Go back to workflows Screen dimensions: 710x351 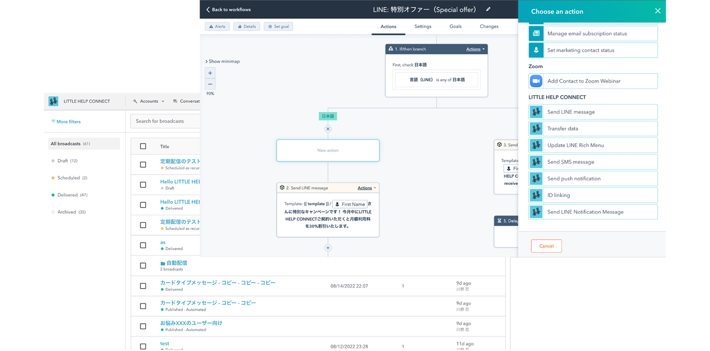(228, 9)
